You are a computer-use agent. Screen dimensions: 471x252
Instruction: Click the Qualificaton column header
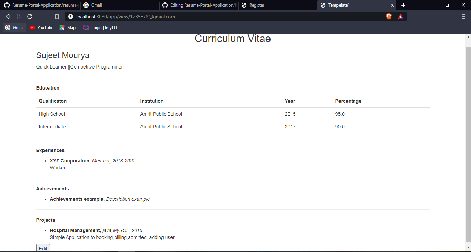tap(53, 101)
